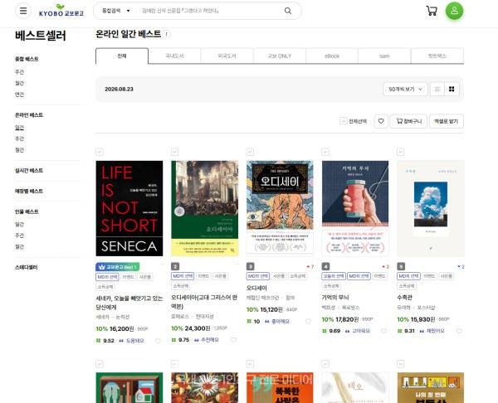
Task: Click the 9.52 rating clover icon
Action: (x=99, y=341)
